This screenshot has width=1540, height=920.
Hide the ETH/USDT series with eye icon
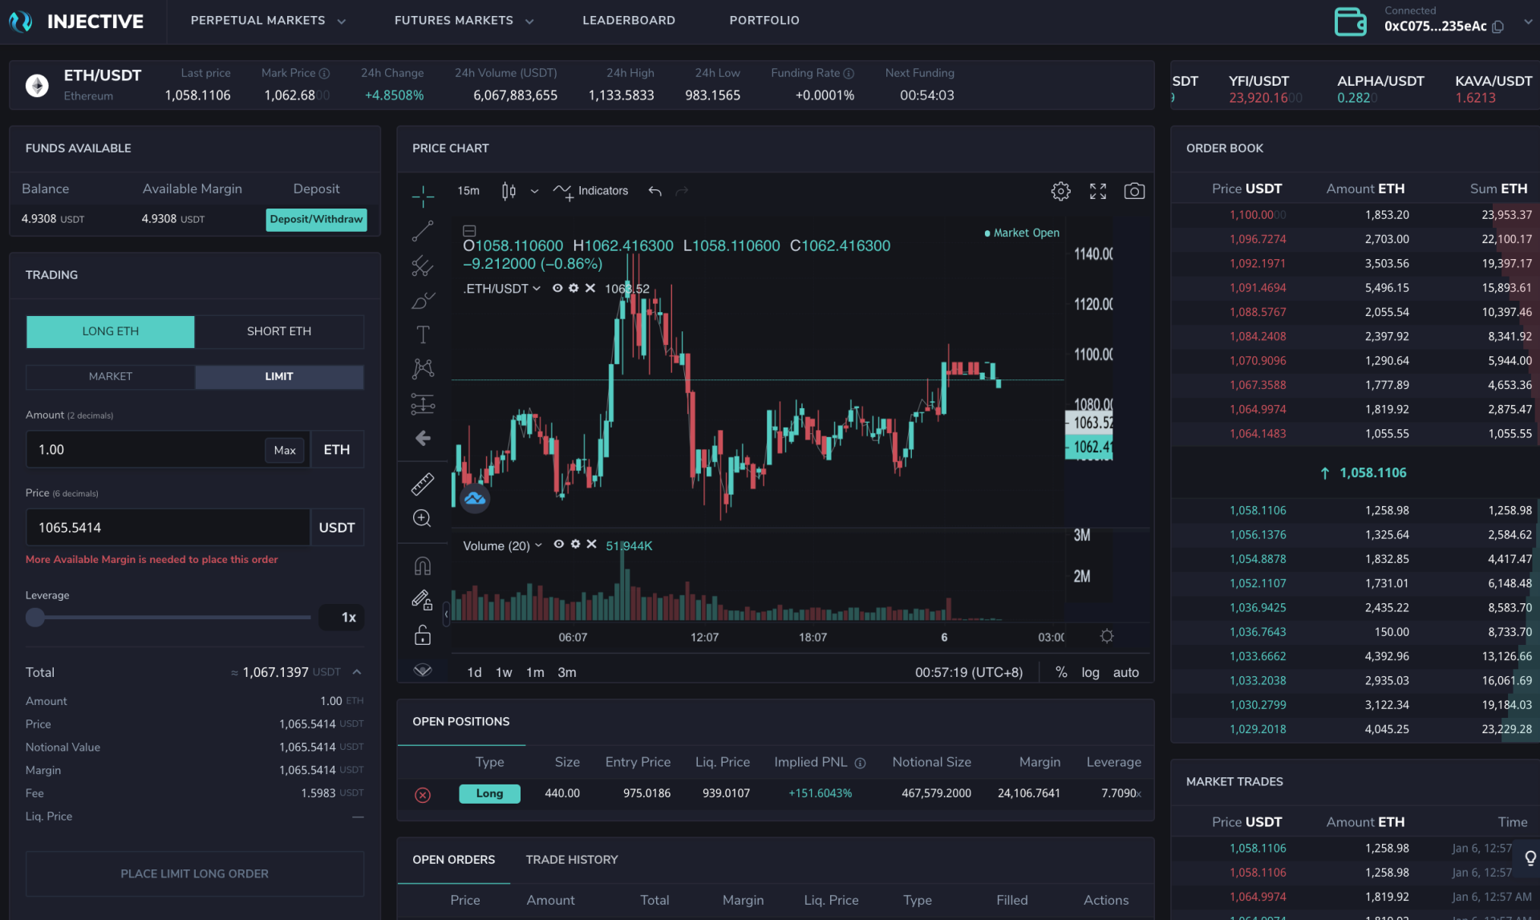coord(557,288)
